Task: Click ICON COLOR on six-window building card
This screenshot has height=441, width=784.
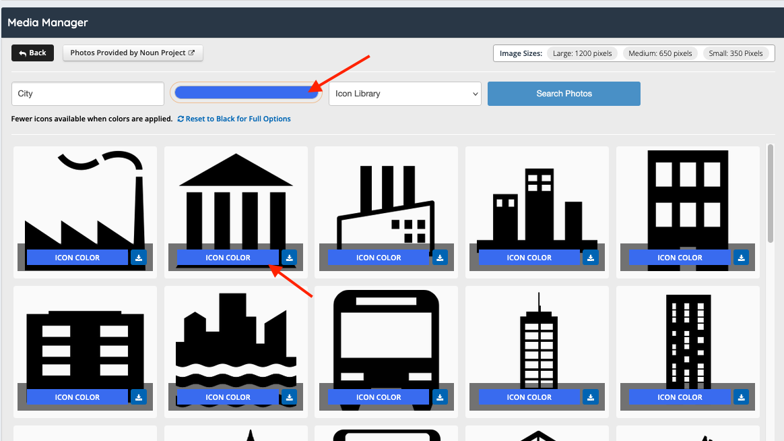Action: [680, 258]
